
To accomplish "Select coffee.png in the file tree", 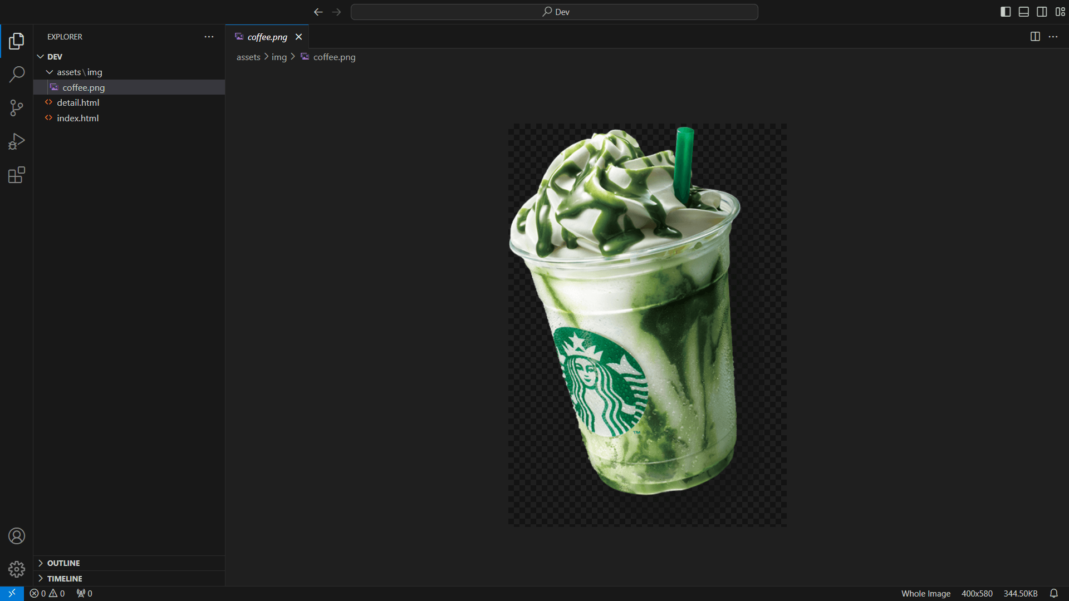I will 129,87.
